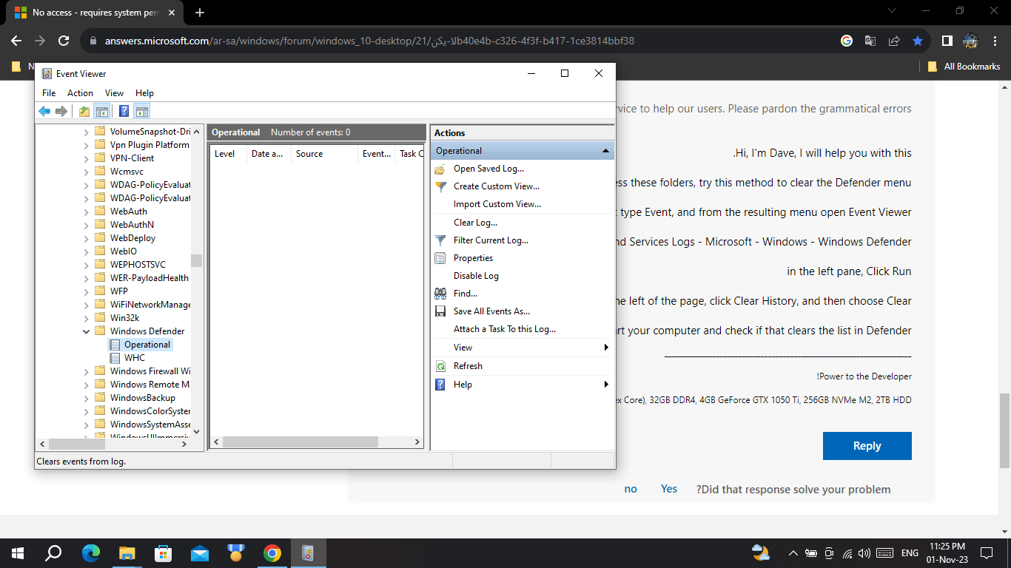Click the Chrome bookmark star icon
The image size is (1011, 568).
point(918,41)
